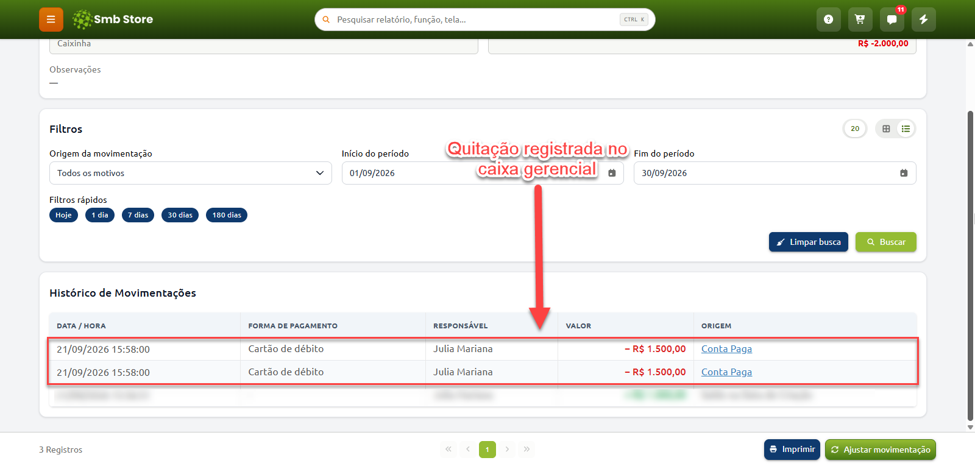Viewport: 975px width, 466px height.
Task: Open Conta Paga link in second row
Action: (x=726, y=372)
